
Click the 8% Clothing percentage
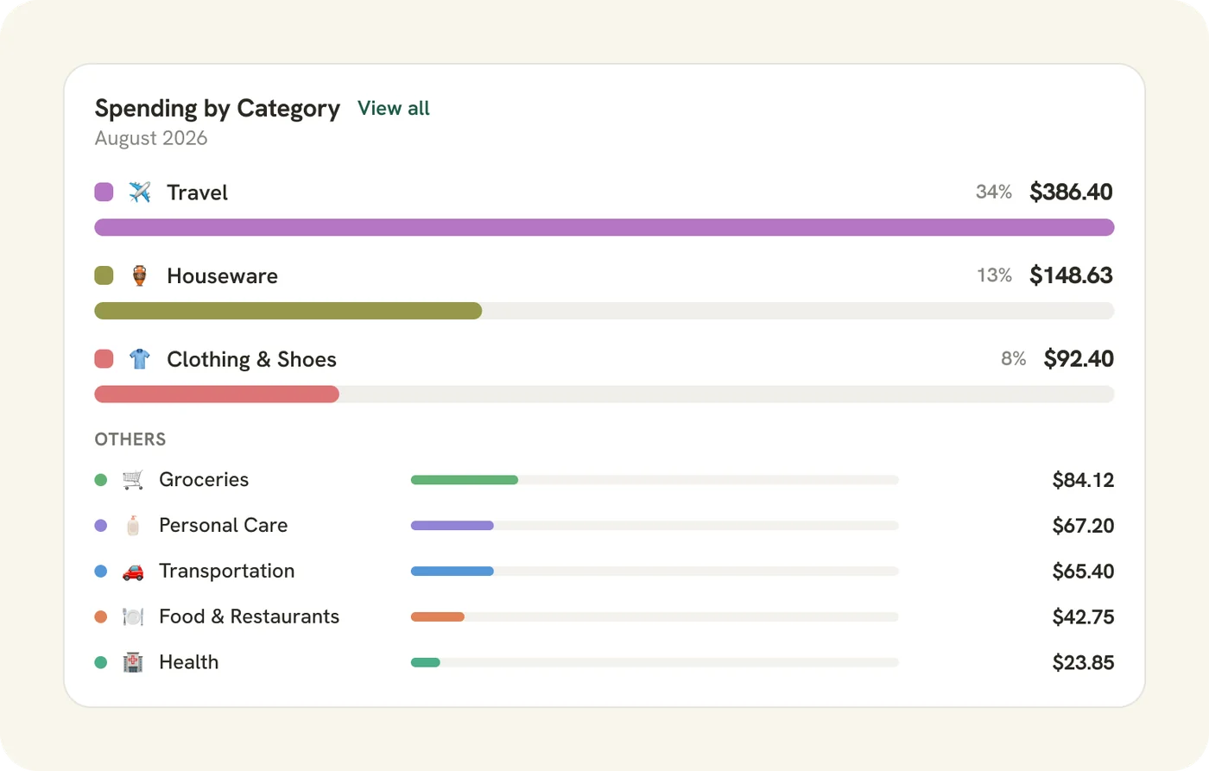1014,358
